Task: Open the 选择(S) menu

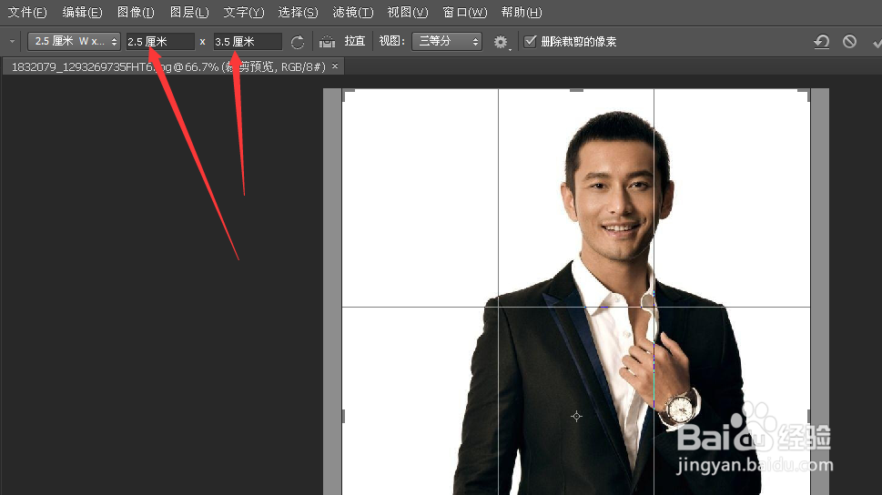Action: tap(299, 12)
